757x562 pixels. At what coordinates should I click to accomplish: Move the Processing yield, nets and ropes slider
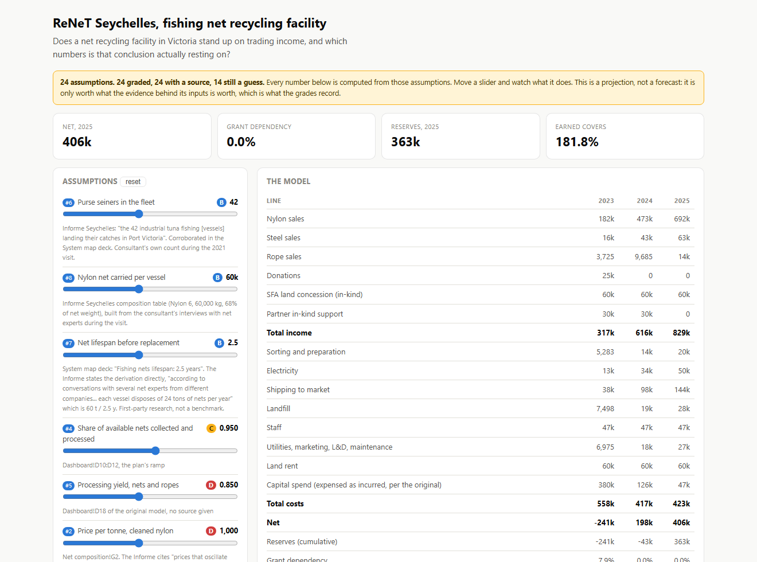(x=150, y=497)
